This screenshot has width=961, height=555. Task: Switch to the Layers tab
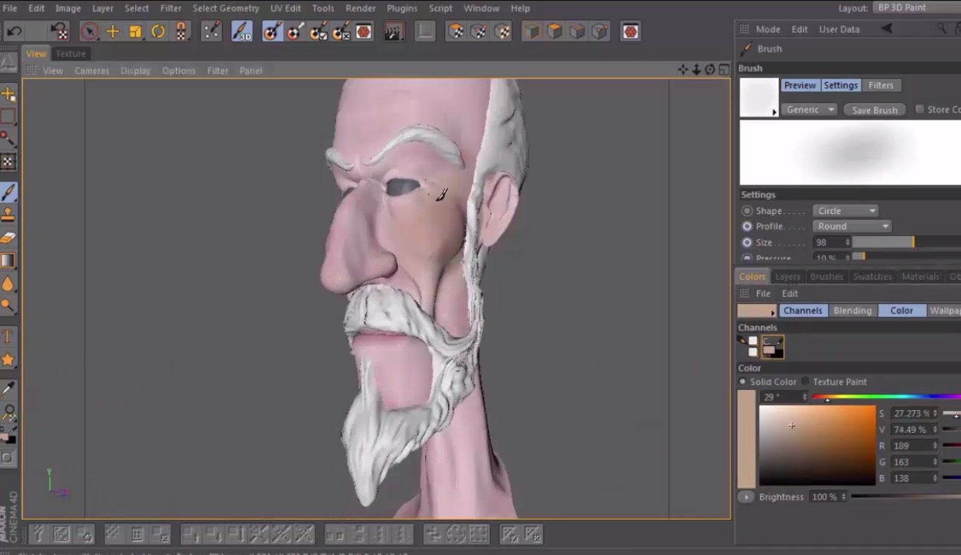pos(787,276)
